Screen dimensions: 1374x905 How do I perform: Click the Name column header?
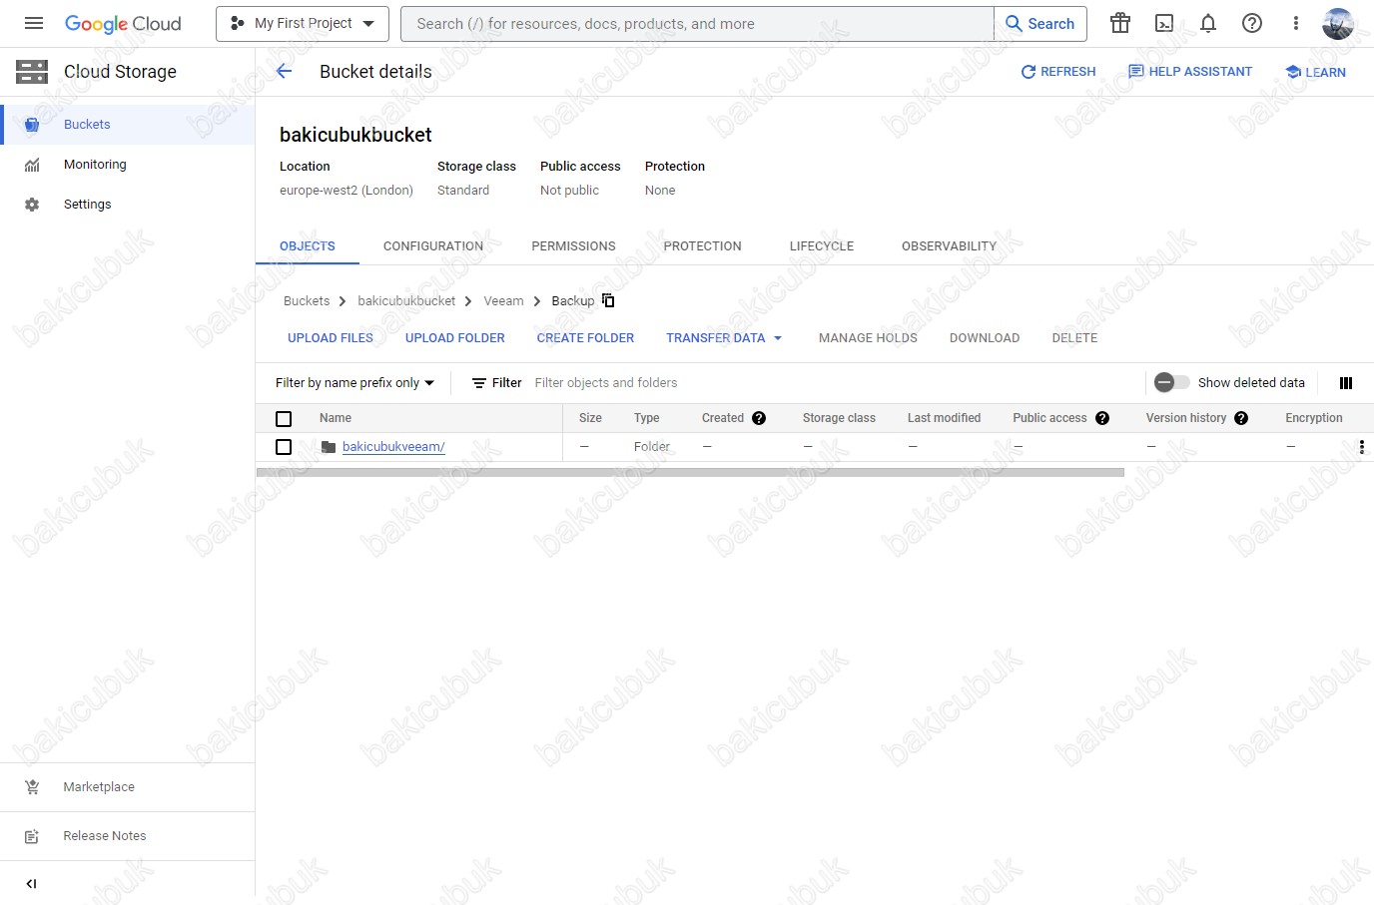(x=336, y=418)
